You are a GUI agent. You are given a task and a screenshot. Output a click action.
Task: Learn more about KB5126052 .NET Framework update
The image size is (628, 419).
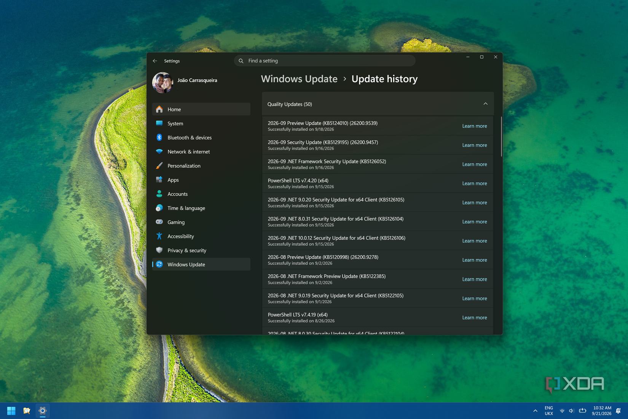[475, 164]
